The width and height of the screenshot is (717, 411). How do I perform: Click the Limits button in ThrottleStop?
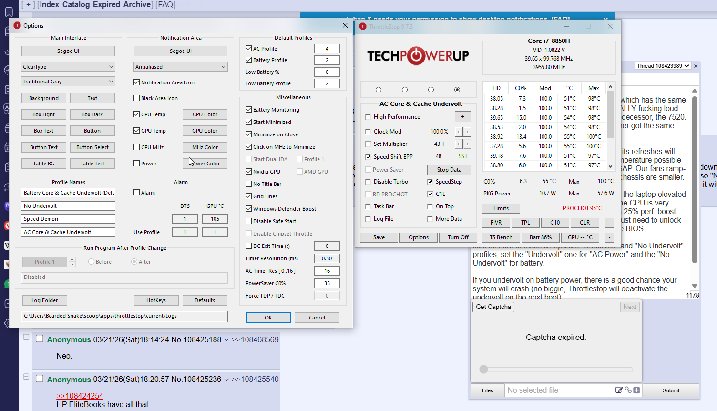pos(501,208)
